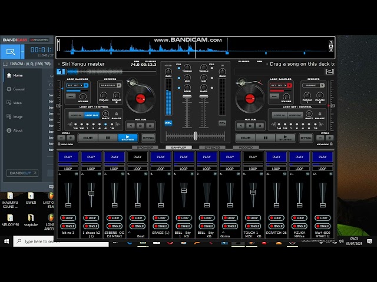
Task: Click Bandicam screen recording mode icon
Action: point(11,52)
